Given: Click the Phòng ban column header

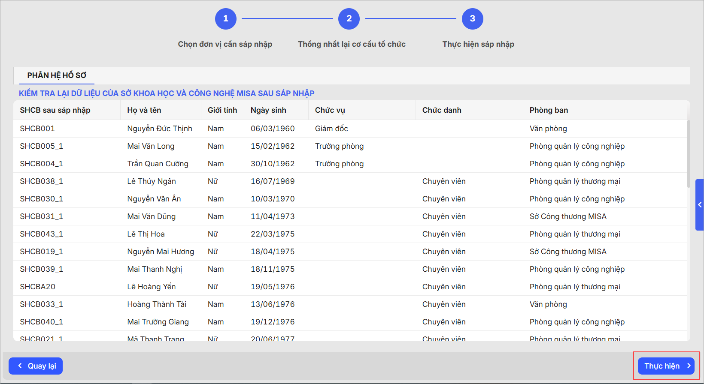Looking at the screenshot, I should coord(549,110).
